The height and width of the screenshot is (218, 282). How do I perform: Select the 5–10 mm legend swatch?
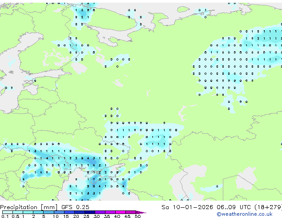coord(48,212)
